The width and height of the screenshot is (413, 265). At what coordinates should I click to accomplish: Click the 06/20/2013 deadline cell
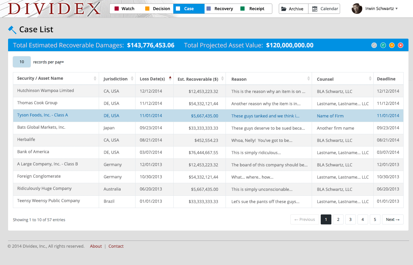(388, 189)
